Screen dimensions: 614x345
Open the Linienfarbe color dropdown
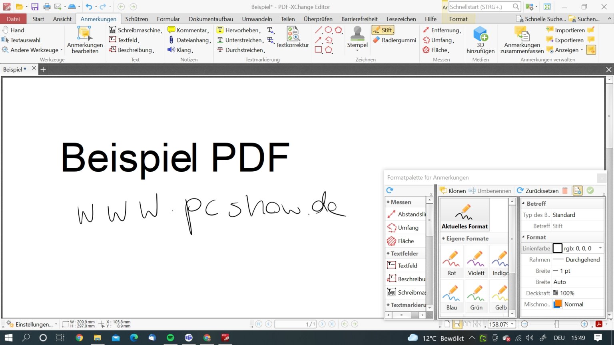pos(600,248)
